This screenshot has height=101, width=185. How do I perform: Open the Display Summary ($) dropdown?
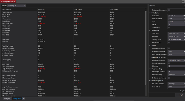pyautogui.click(x=17, y=5)
